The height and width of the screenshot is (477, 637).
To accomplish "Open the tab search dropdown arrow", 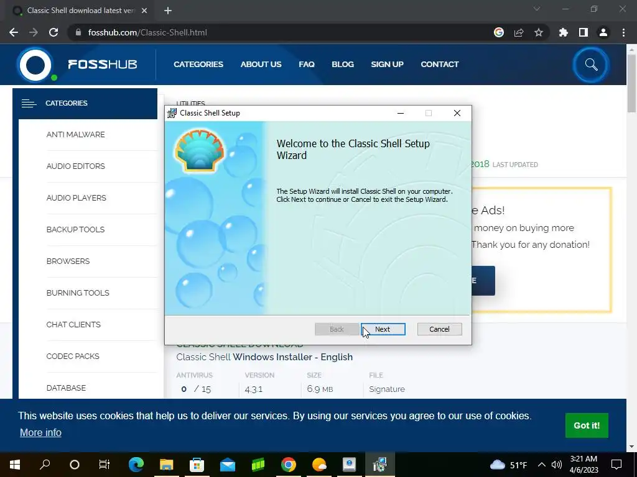I will coord(537,9).
